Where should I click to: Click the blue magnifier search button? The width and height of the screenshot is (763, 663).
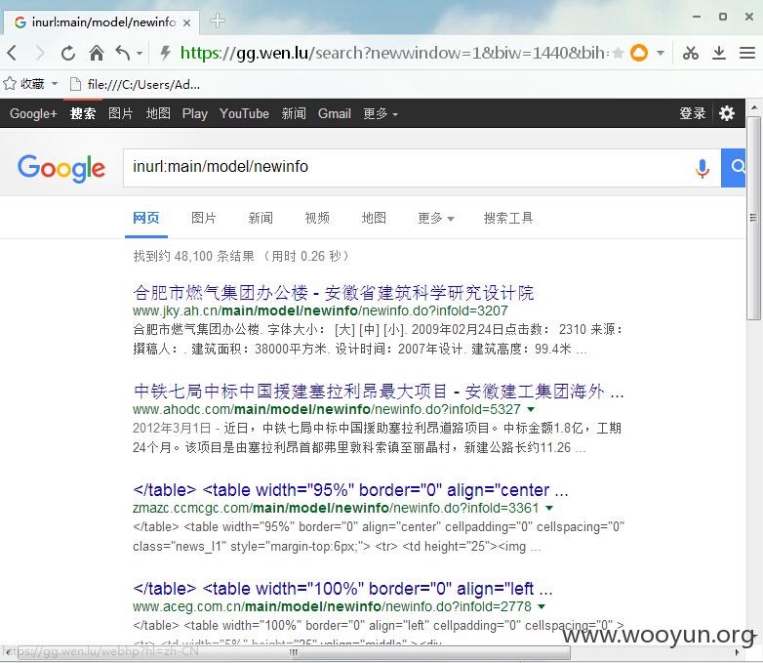[x=734, y=168]
